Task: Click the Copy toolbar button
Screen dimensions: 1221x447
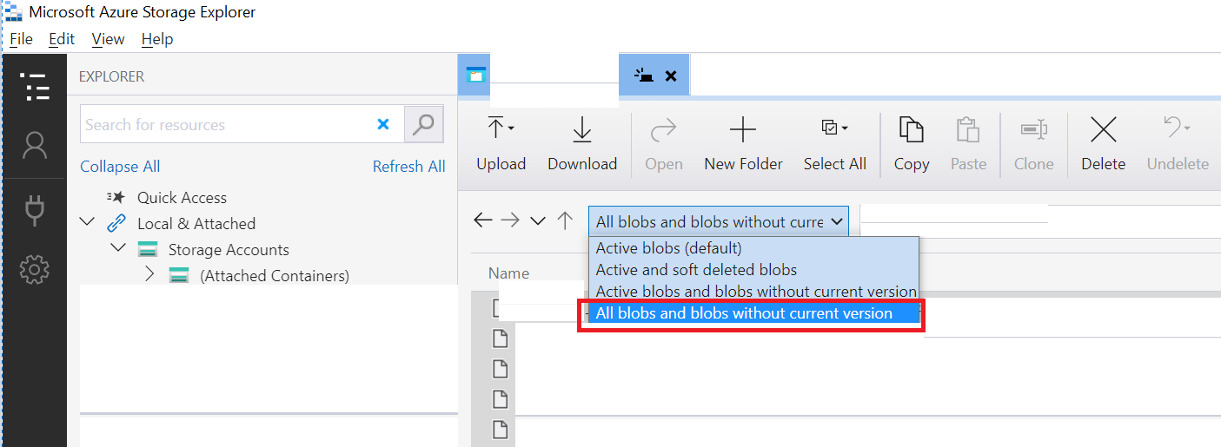Action: coord(911,143)
